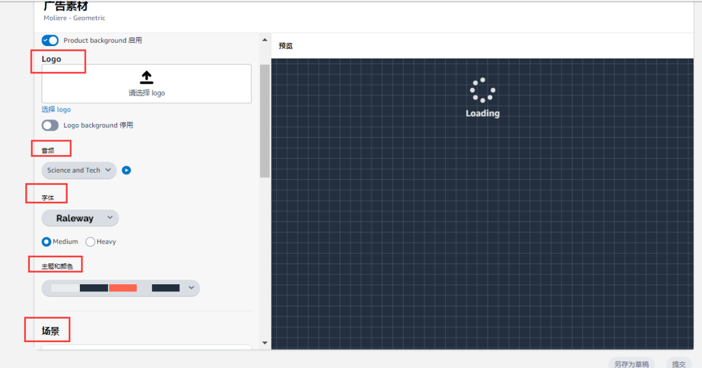Open the Raleway font dropdown

coord(80,218)
